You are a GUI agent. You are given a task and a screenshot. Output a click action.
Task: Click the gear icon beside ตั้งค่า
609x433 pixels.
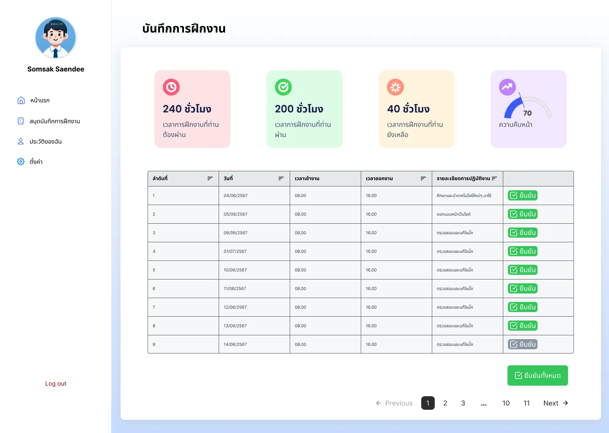(21, 162)
